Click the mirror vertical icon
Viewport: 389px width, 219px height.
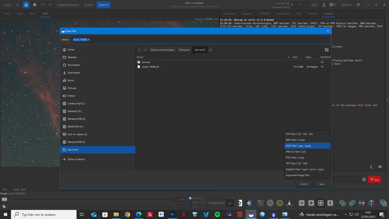point(371,203)
